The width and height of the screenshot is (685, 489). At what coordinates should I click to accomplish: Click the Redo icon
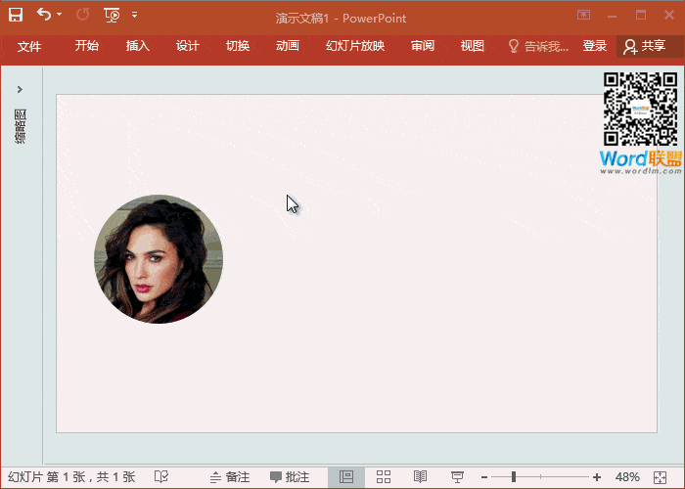tap(82, 15)
